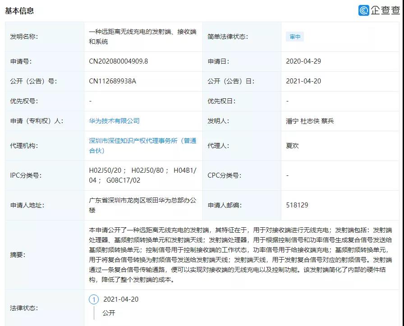Click the 申请人邮编 label

pyautogui.click(x=225, y=205)
